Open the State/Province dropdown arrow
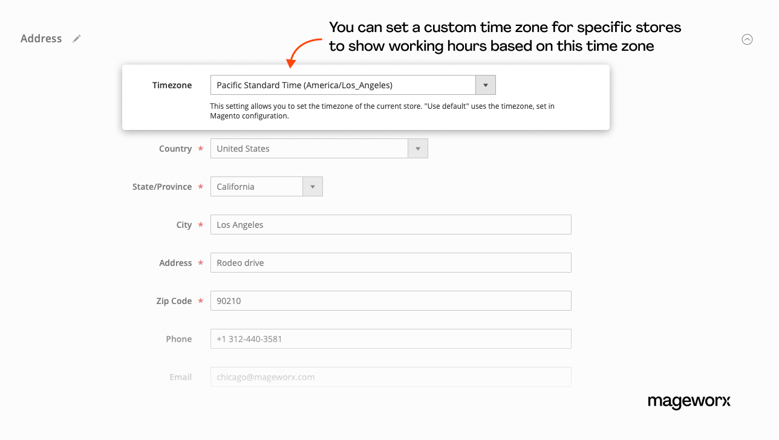 [x=312, y=187]
